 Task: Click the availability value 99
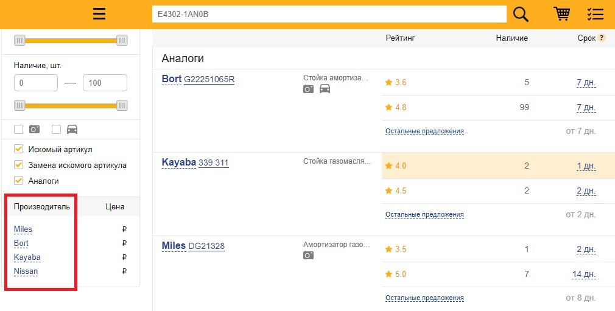click(524, 107)
